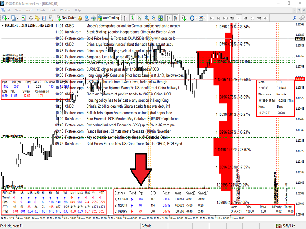Open the Charts menu
306x229 pixels.
[41, 10]
